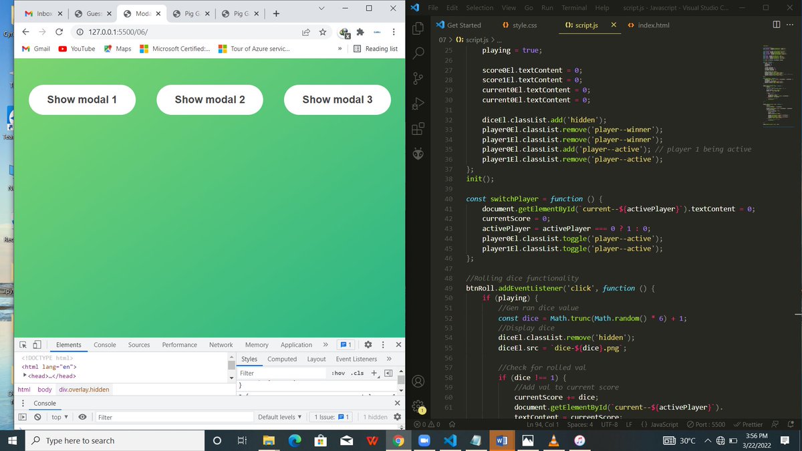Open Chrome tab search dropdown arrow
The width and height of the screenshot is (802, 451).
[321, 9]
